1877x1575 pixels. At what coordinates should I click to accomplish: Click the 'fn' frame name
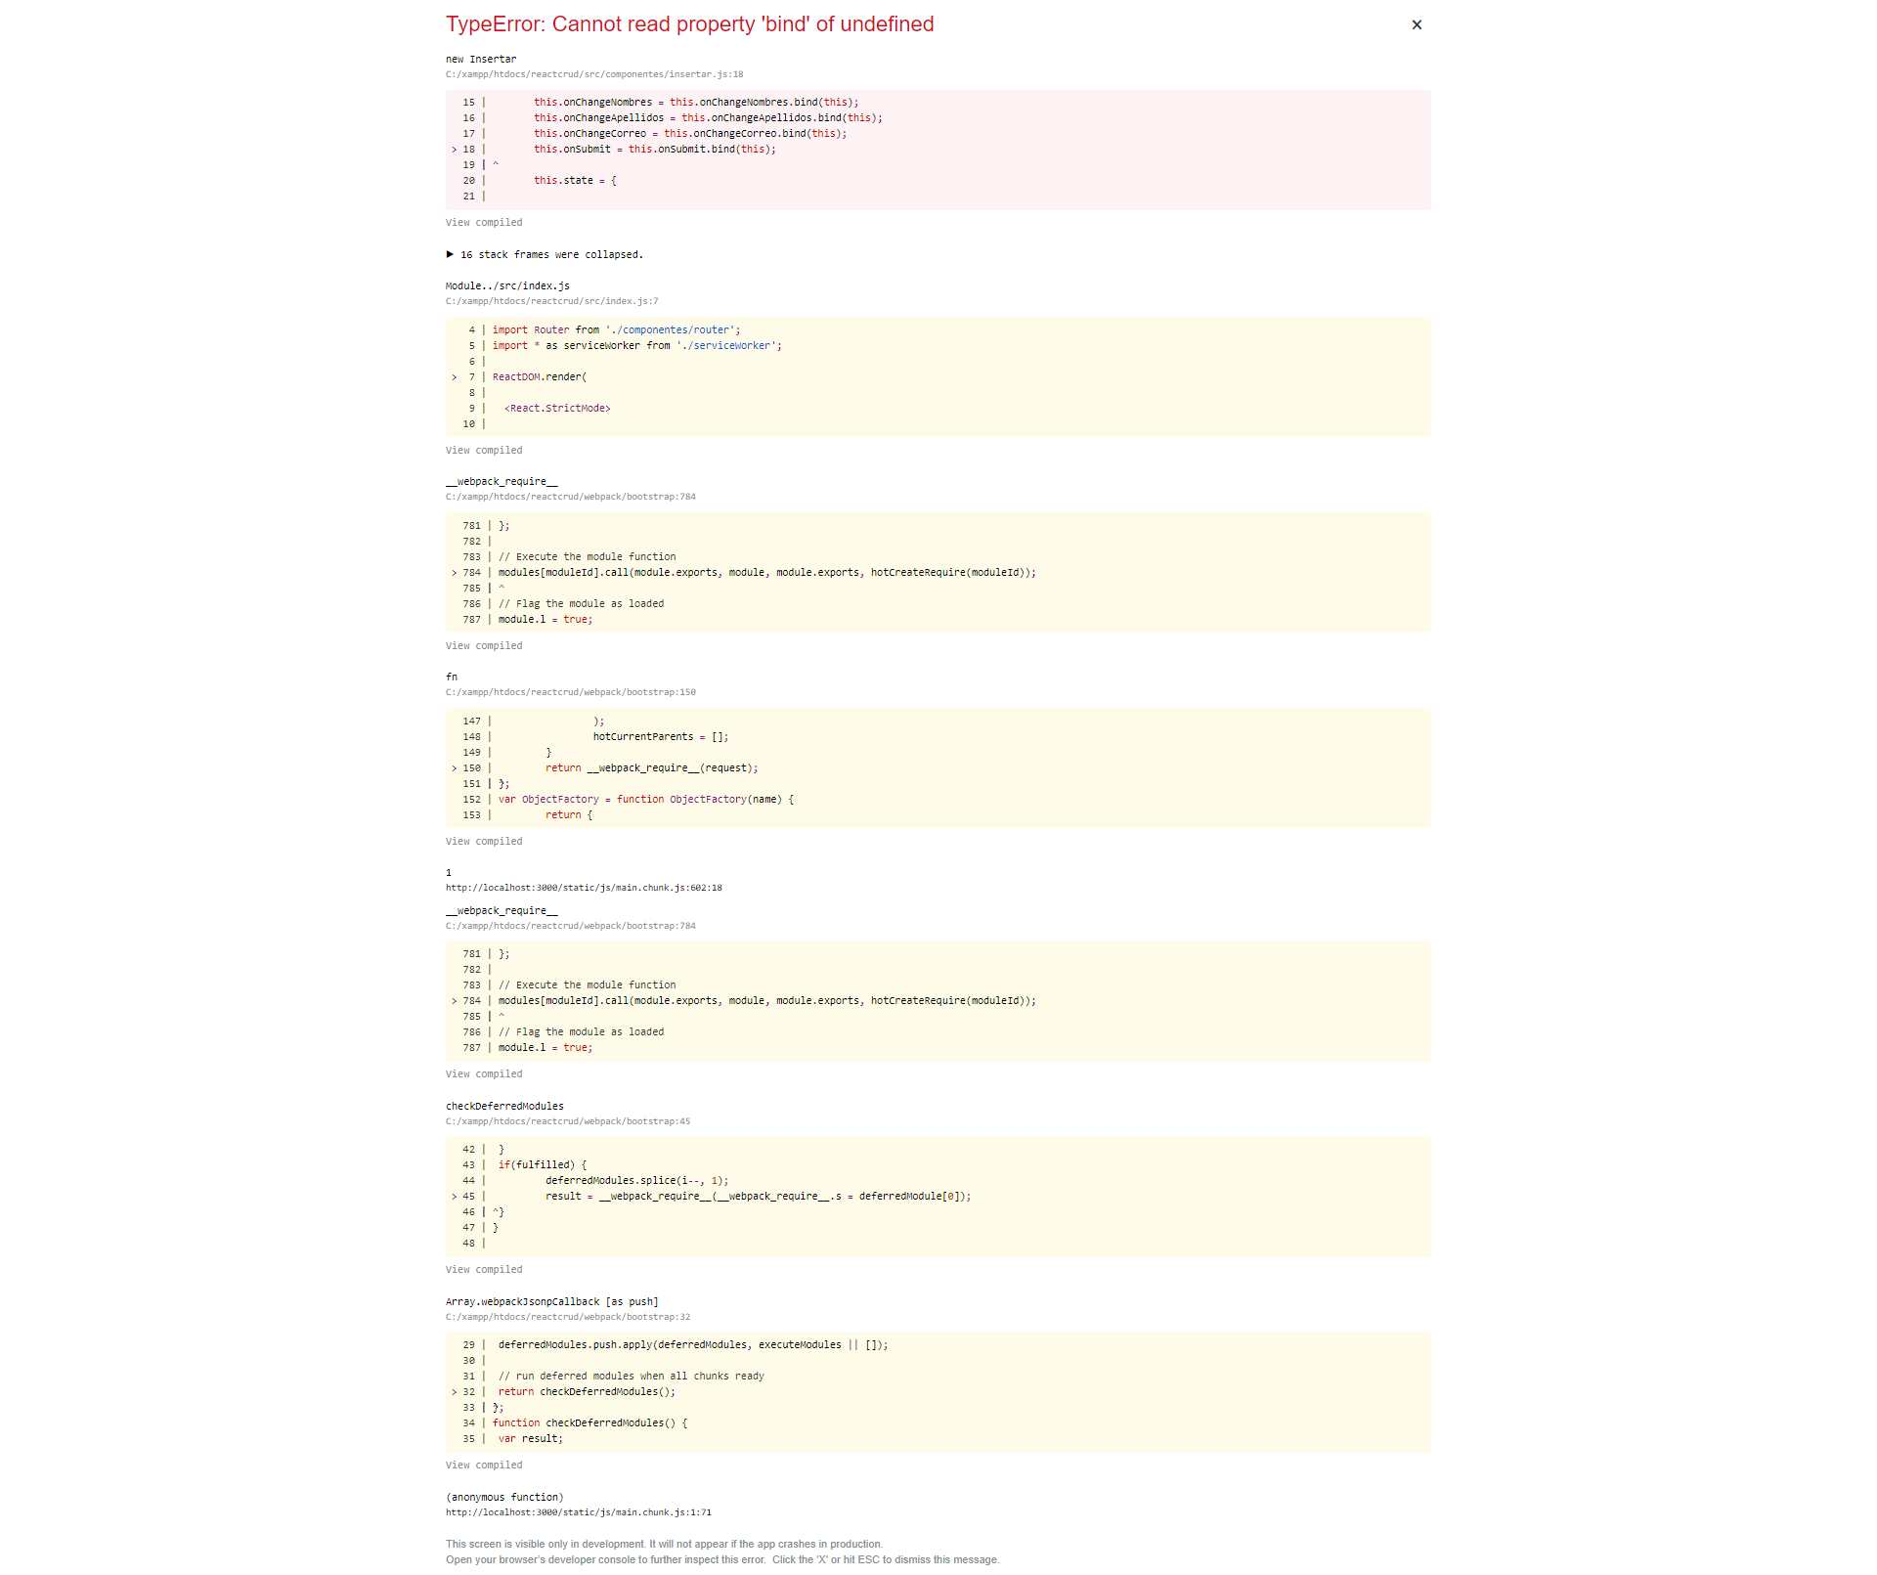tap(452, 678)
